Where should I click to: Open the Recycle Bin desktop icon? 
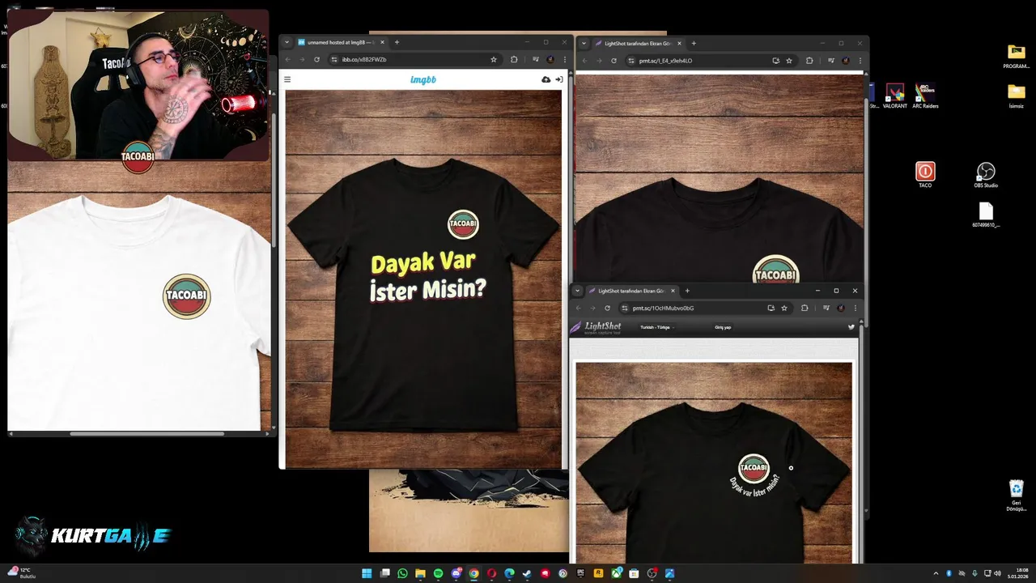[x=1016, y=495]
